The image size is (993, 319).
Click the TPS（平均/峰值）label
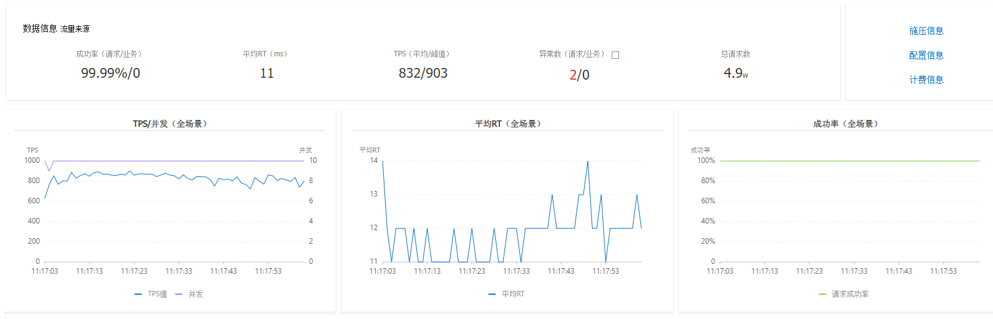421,54
